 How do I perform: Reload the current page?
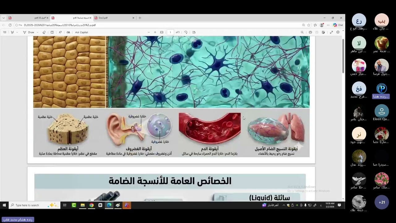10,25
